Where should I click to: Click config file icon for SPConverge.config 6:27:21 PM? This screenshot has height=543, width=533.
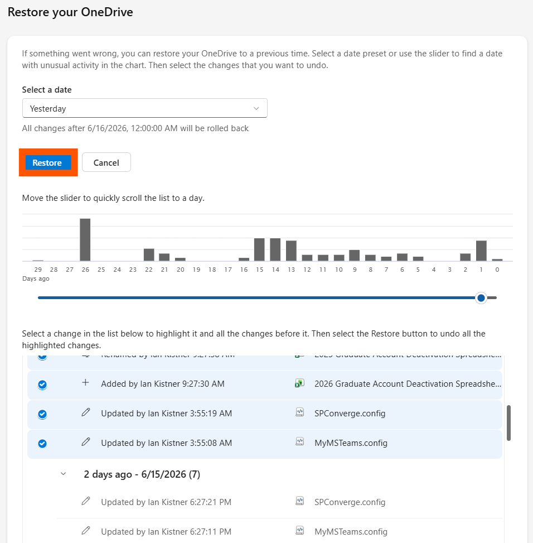[x=299, y=501]
